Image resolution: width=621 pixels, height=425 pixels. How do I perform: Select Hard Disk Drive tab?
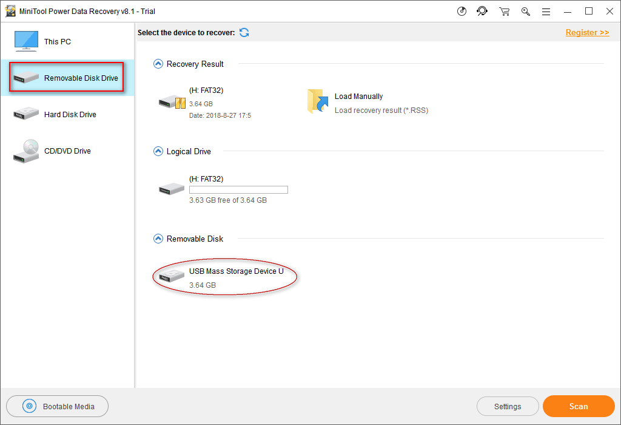point(67,114)
